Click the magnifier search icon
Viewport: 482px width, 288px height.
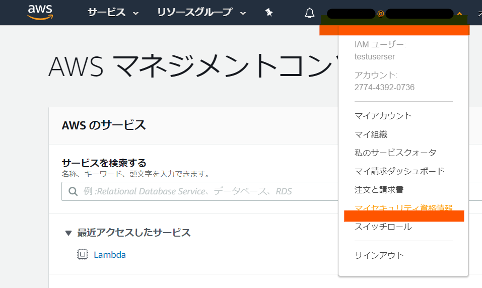click(73, 191)
